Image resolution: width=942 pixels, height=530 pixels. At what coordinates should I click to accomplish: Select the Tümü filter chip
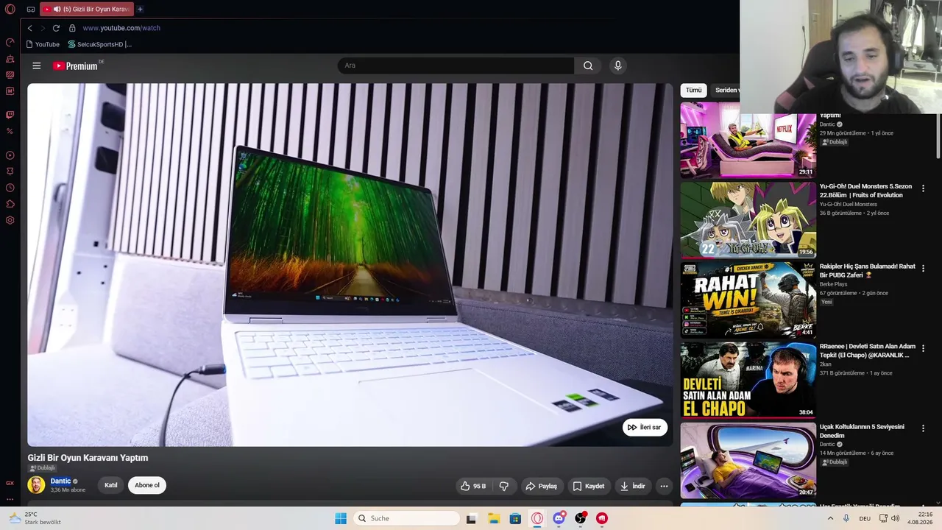pyautogui.click(x=694, y=90)
